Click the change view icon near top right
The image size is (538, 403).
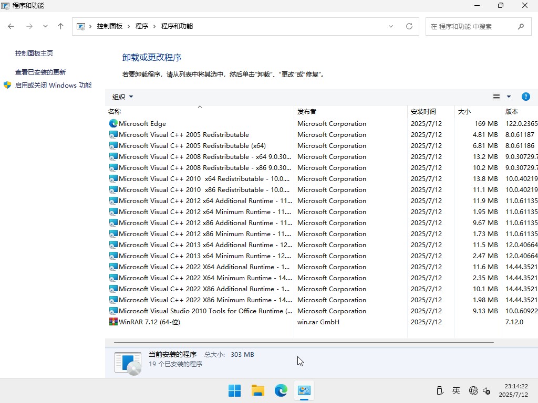coord(496,97)
